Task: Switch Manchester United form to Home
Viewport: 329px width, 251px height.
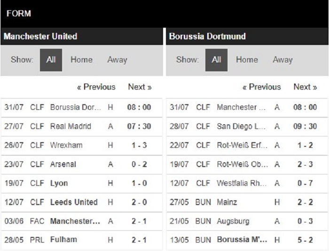Action: 81,60
